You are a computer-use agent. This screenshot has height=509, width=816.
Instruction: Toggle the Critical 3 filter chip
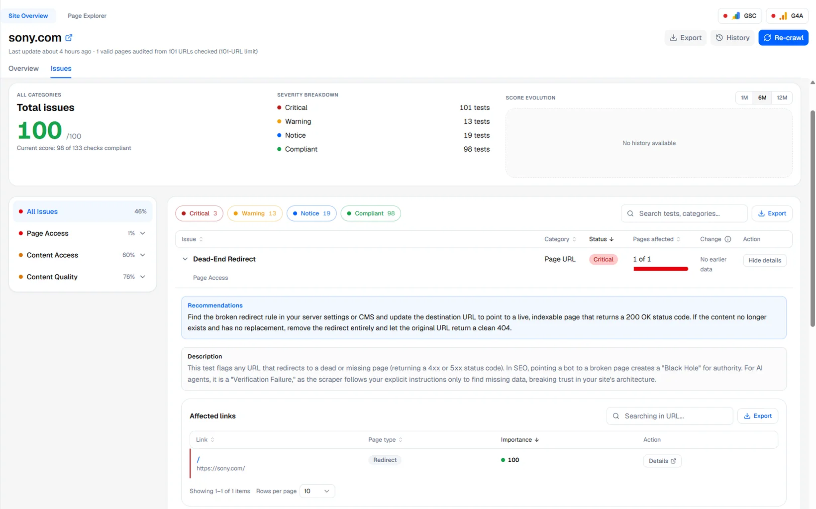[x=199, y=213]
